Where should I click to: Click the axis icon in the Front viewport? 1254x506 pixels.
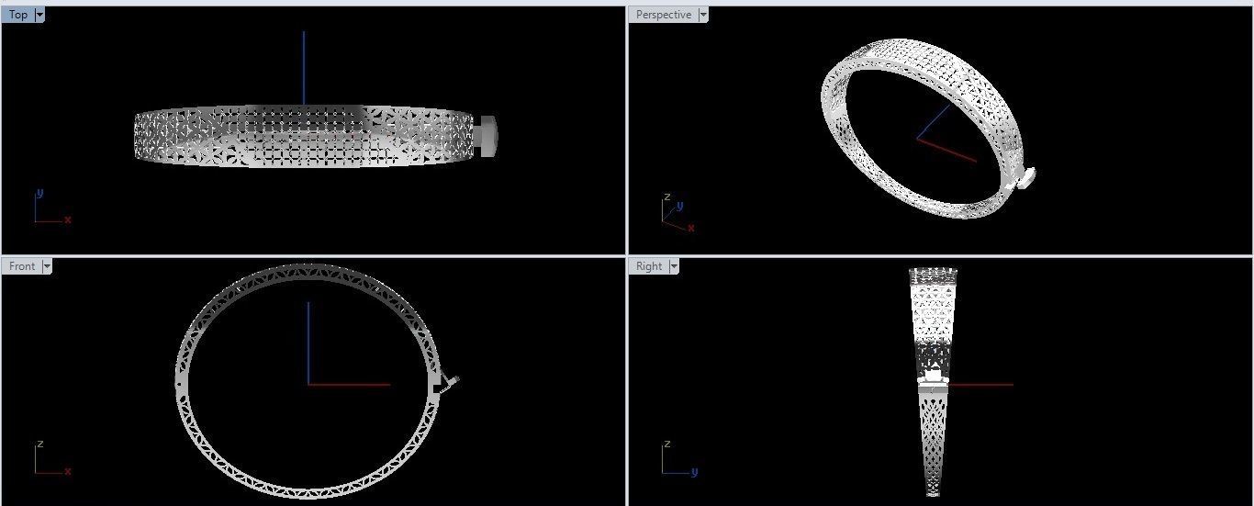pyautogui.click(x=53, y=458)
